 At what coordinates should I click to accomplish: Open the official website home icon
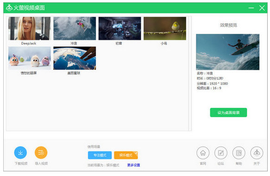pyautogui.click(x=203, y=153)
